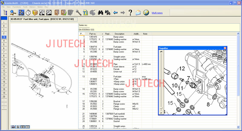Click the globe icon

[x=146, y=13]
